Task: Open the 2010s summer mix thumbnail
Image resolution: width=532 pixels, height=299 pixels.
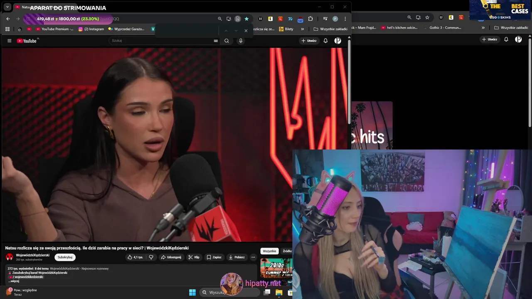Action: [x=276, y=268]
